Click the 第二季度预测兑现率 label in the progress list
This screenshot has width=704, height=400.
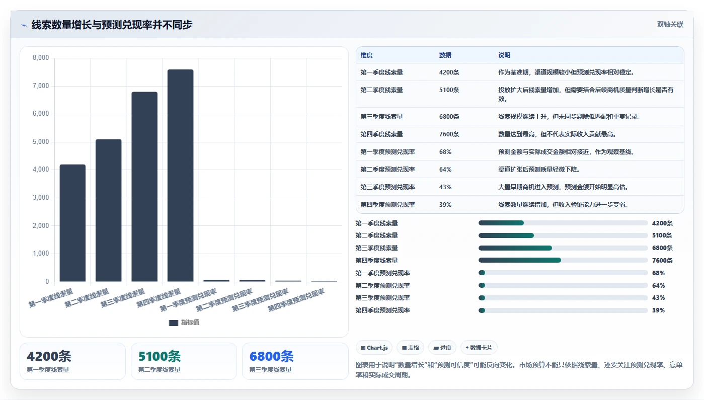pyautogui.click(x=382, y=286)
